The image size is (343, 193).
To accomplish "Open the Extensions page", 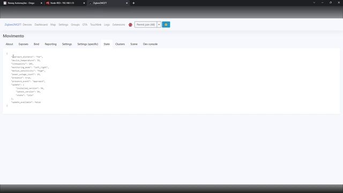I will (119, 25).
